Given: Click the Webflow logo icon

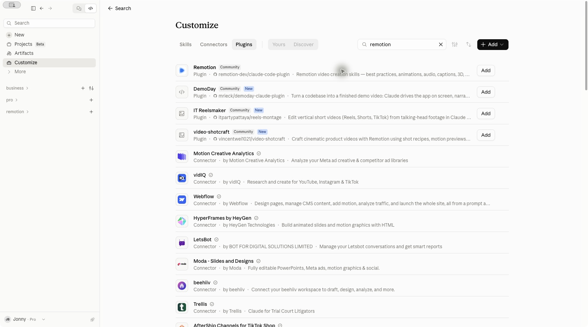Looking at the screenshot, I should (x=182, y=200).
